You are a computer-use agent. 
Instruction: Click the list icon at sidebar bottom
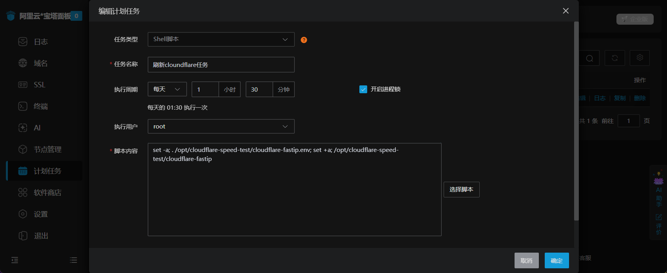point(73,260)
